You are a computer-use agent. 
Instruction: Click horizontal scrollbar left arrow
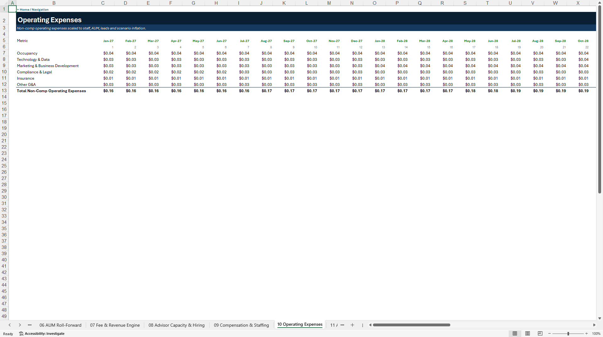370,325
